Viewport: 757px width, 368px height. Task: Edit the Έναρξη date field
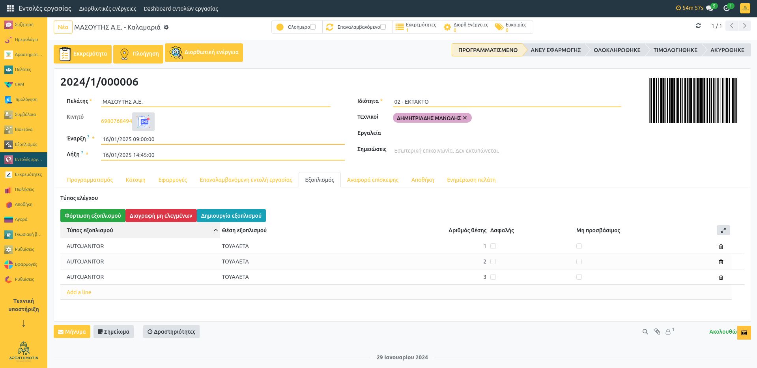tap(223, 139)
